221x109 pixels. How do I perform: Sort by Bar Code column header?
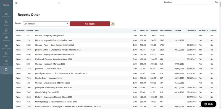coord(30,30)
